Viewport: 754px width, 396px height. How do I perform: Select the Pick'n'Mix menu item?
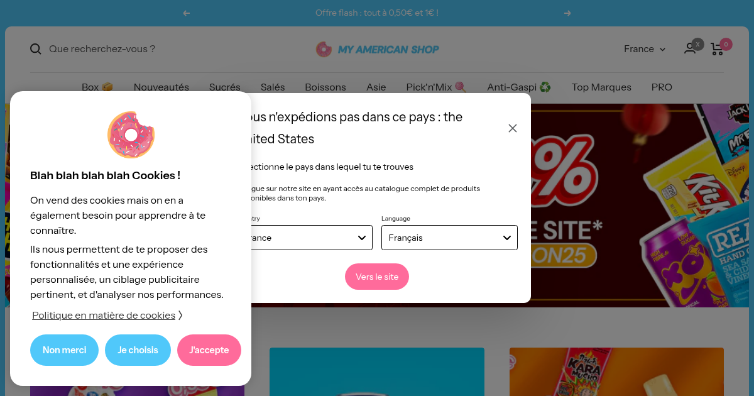point(436,87)
